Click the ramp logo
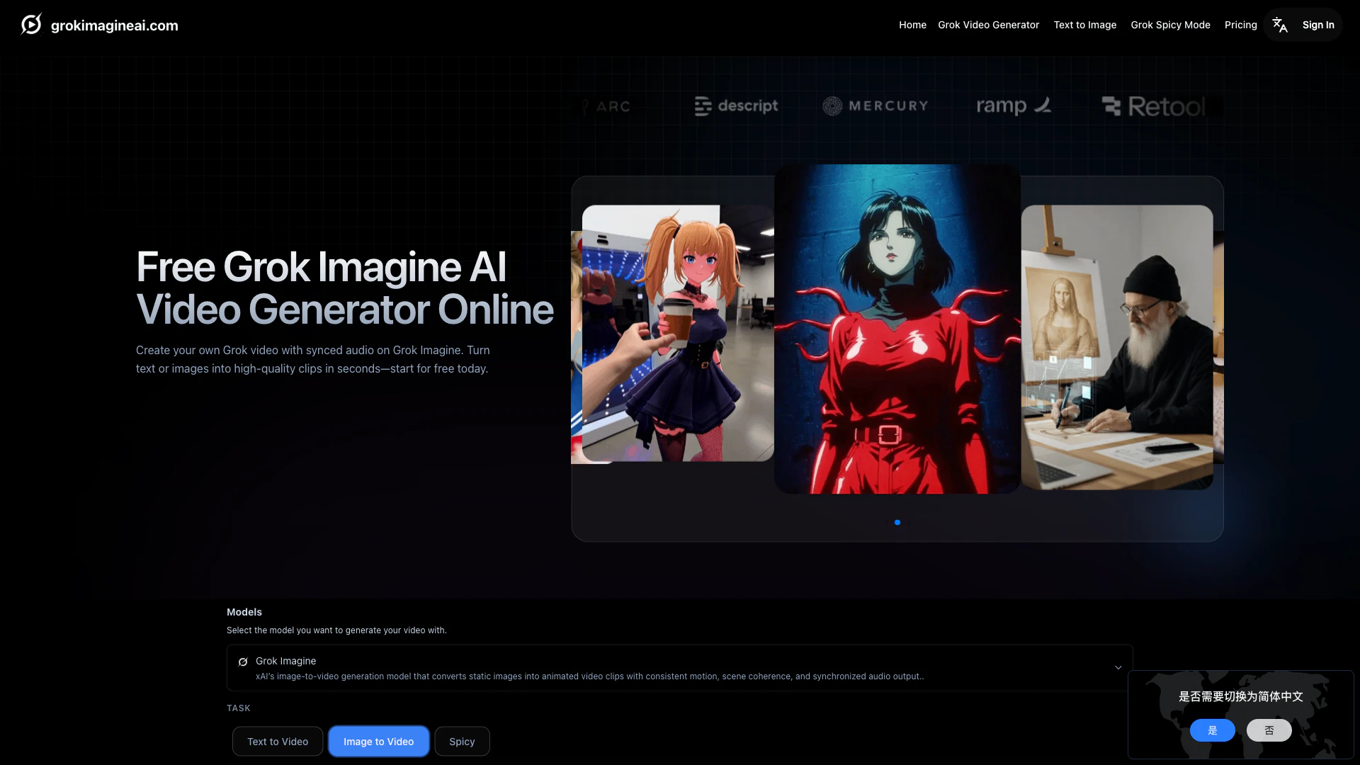The image size is (1360, 765). coord(1013,106)
